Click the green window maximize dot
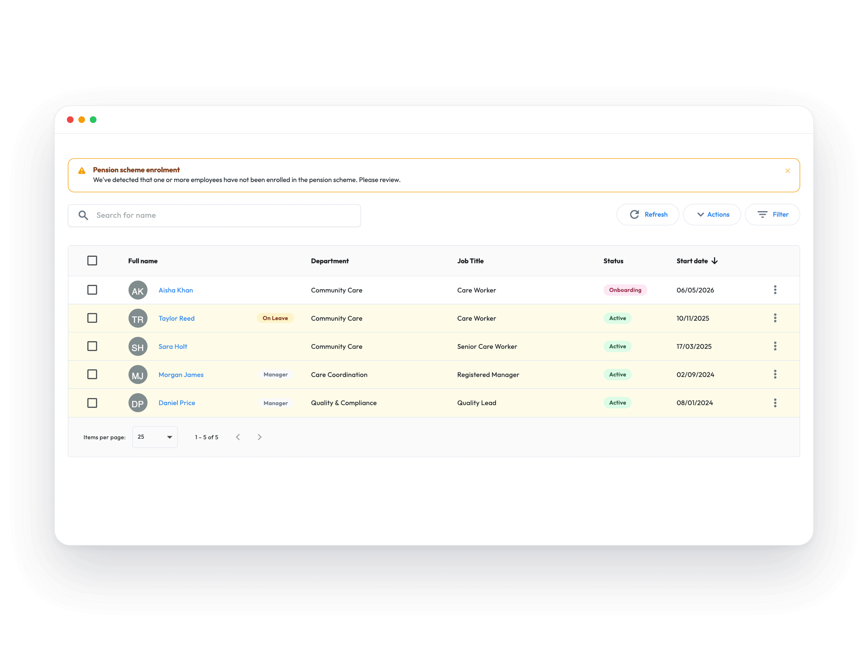The width and height of the screenshot is (868, 651). point(93,120)
